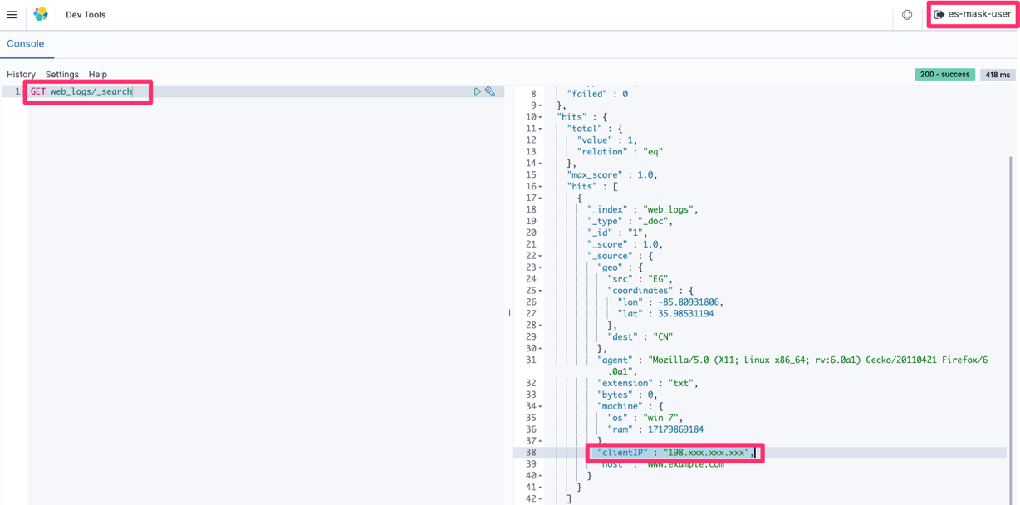Screen dimensions: 1020x505
Task: Open the wrench actions icon
Action: click(x=490, y=91)
